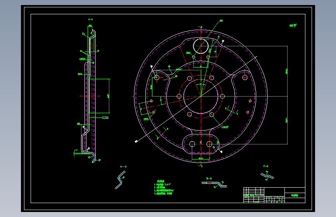Viewport: 336px width, 217px height.
Task: Select the vertical dimension bracket on side view
Action: pos(109,96)
